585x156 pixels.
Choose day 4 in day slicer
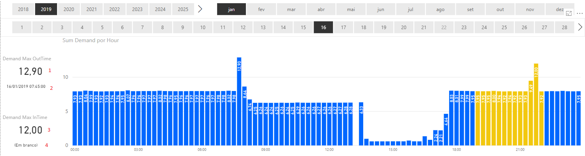(82, 27)
